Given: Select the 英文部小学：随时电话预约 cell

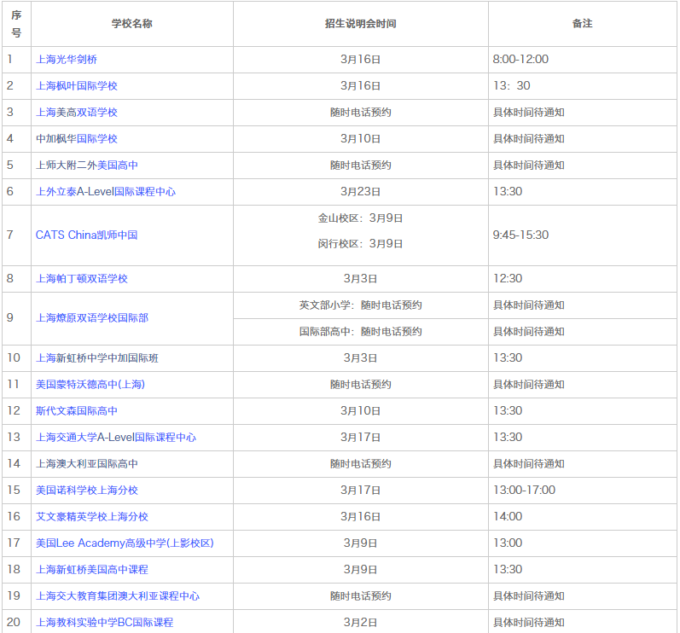Looking at the screenshot, I should pyautogui.click(x=360, y=305).
